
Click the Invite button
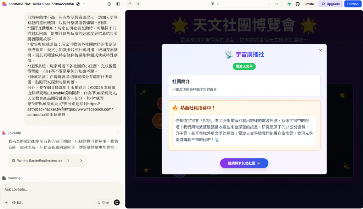point(309,4)
